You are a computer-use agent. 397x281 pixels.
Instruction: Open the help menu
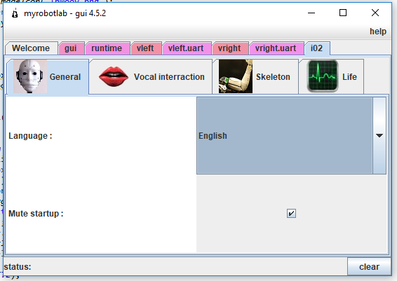(378, 32)
